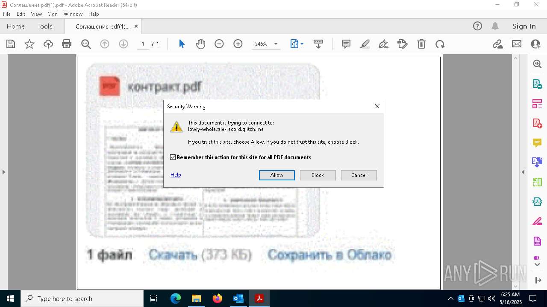
Task: Open the Fill & Sign tool in the right pane
Action: point(537,222)
